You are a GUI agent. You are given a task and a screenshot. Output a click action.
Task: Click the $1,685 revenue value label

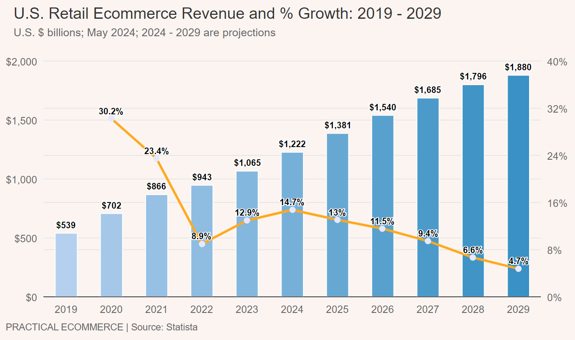pos(428,90)
